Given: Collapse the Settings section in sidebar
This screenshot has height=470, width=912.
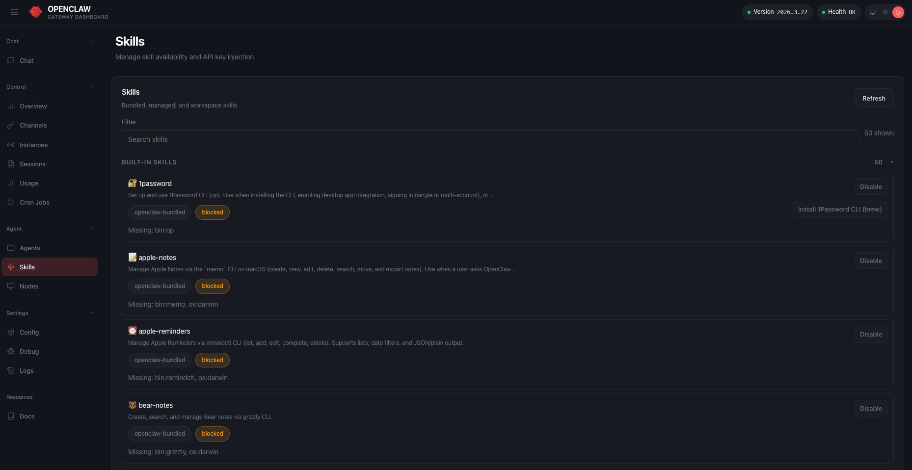Looking at the screenshot, I should point(91,313).
